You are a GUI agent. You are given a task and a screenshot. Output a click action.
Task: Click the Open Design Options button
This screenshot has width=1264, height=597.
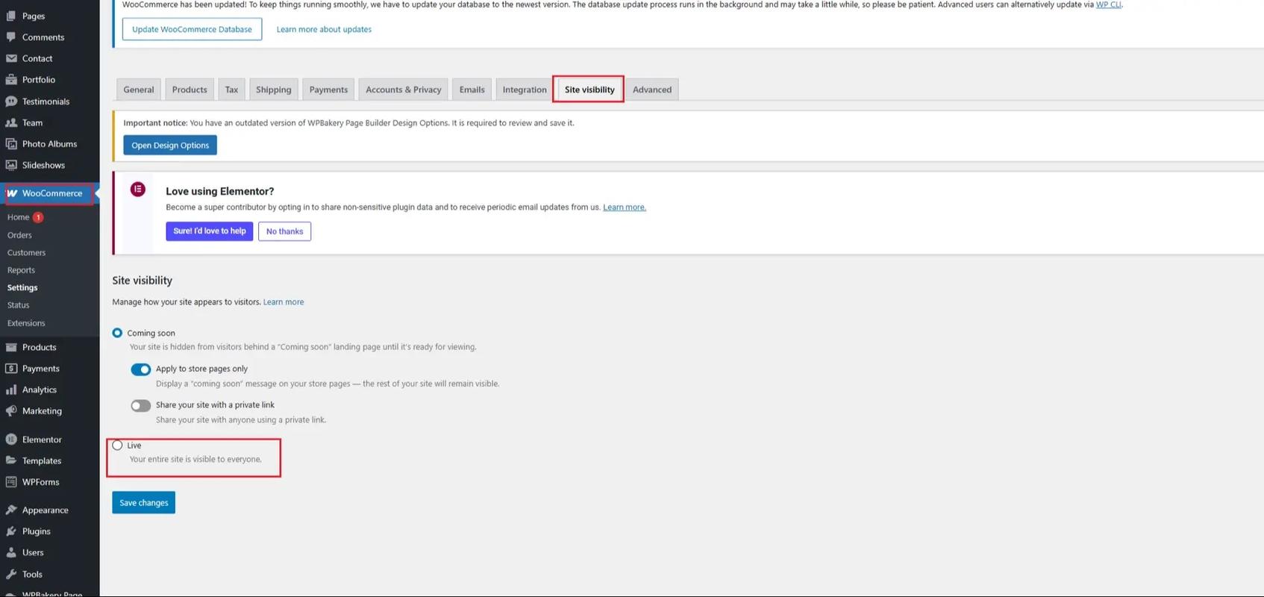click(170, 146)
